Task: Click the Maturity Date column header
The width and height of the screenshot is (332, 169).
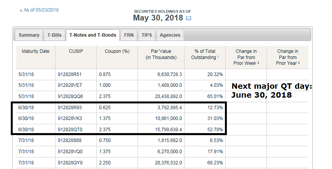Action: click(35, 51)
